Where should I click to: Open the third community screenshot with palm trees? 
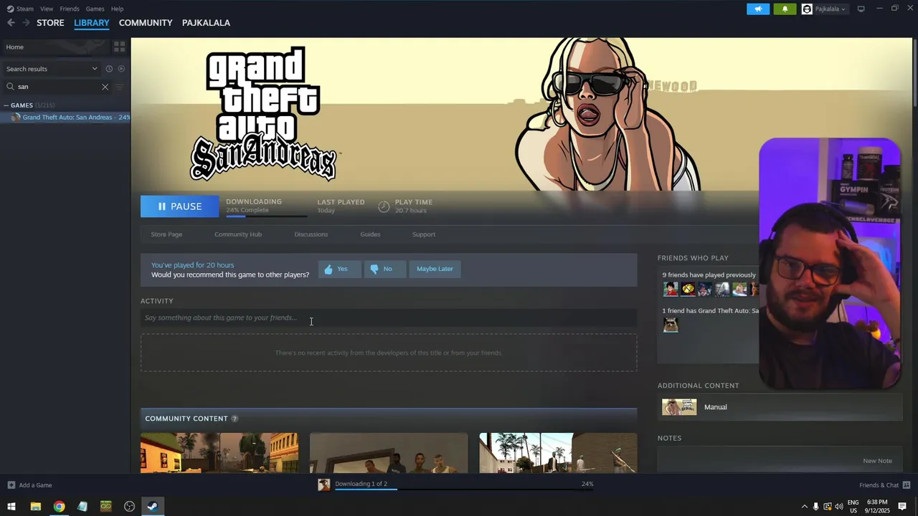[558, 453]
